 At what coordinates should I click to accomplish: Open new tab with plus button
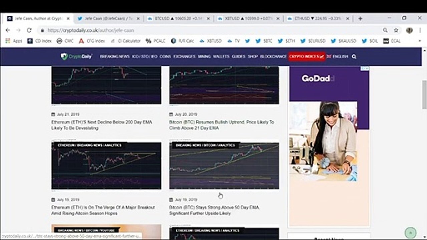[x=360, y=19]
